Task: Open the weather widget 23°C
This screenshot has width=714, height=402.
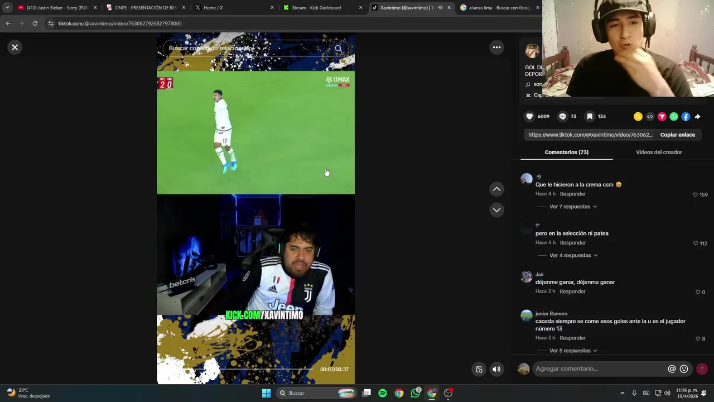Action: pos(29,393)
